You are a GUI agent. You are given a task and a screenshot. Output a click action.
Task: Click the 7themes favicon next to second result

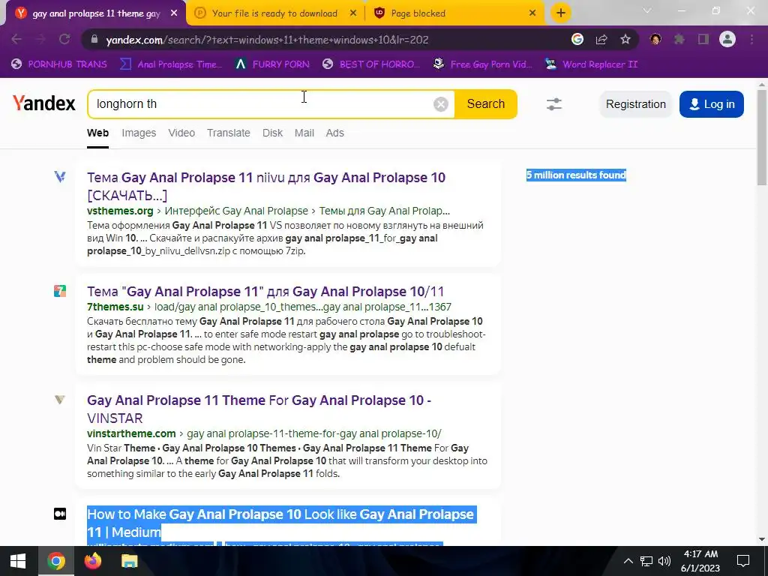click(60, 291)
